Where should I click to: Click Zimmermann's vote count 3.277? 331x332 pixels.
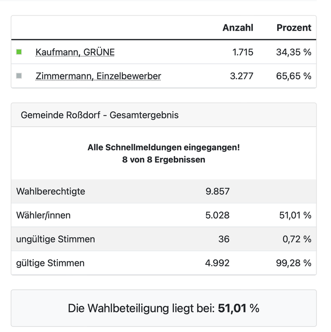click(242, 76)
